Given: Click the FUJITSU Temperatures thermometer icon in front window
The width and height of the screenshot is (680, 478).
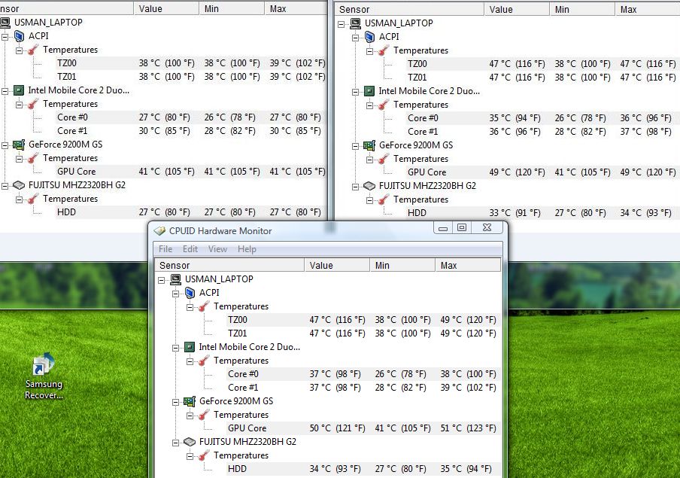Looking at the screenshot, I should pyautogui.click(x=204, y=455).
